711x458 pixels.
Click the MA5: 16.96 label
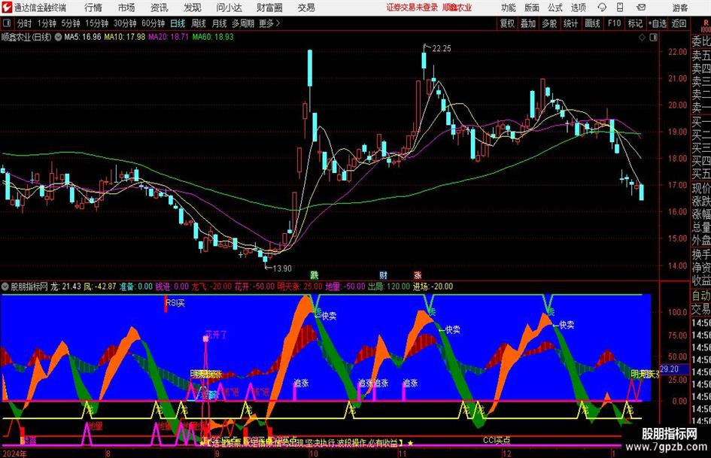pos(83,37)
